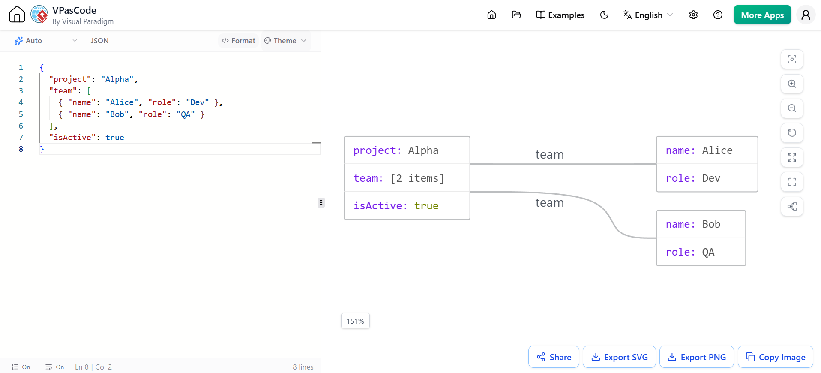The image size is (821, 373).
Task: Export the diagram as SVG
Action: click(619, 357)
